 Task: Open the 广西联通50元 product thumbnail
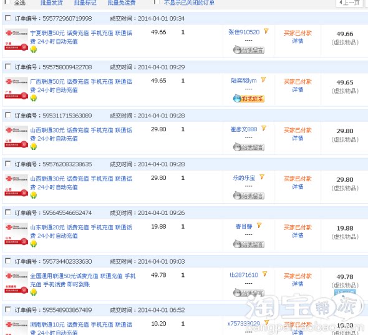pyautogui.click(x=16, y=88)
